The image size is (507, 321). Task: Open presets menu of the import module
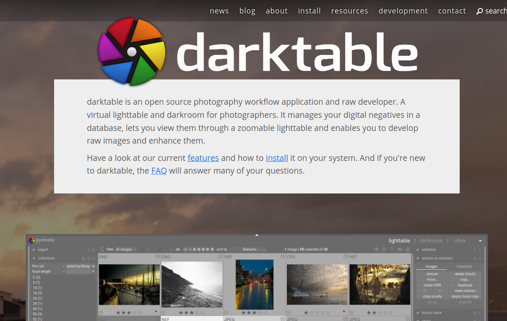93,250
